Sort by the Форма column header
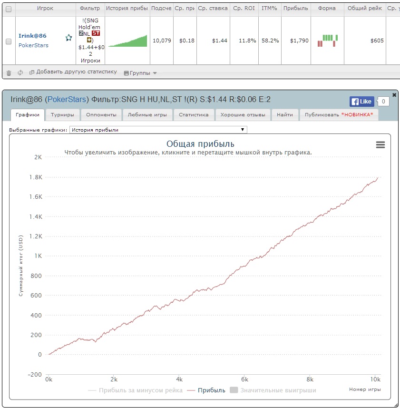 [x=327, y=9]
